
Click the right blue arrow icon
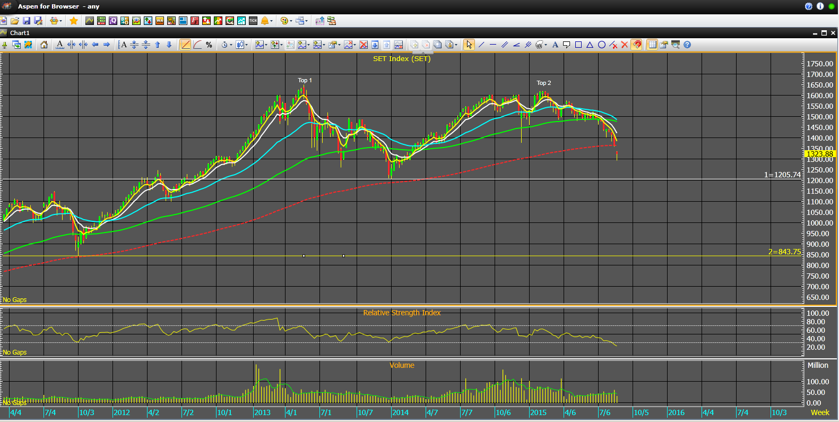point(107,45)
